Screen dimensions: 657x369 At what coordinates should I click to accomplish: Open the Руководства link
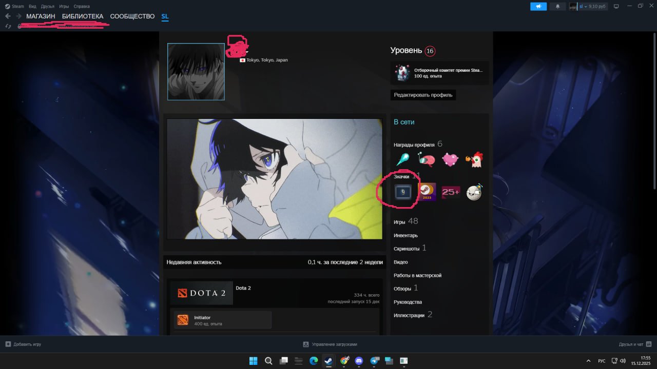pyautogui.click(x=408, y=302)
